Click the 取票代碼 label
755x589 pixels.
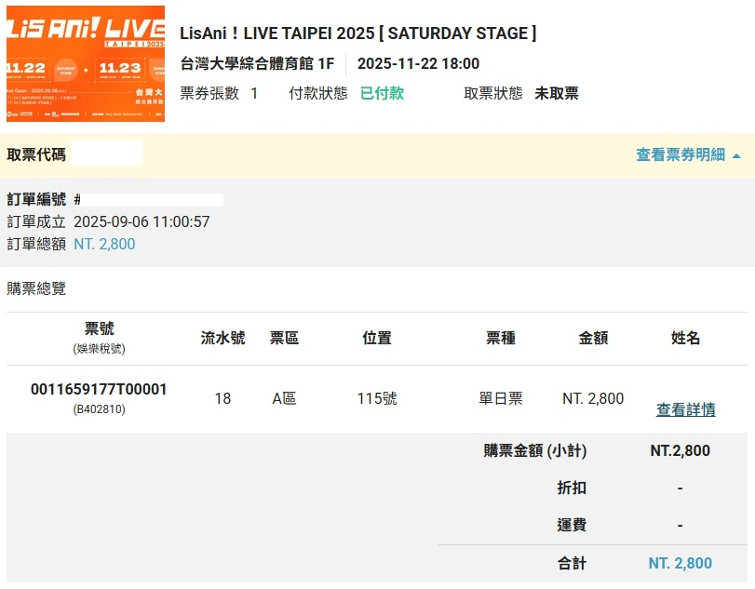pos(36,154)
